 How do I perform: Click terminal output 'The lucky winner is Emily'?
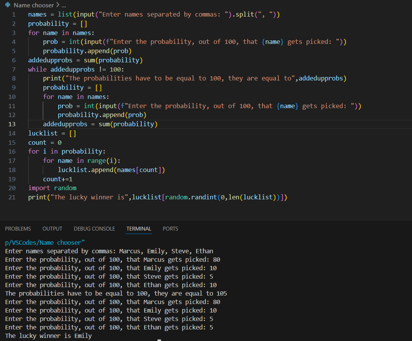[x=49, y=336]
